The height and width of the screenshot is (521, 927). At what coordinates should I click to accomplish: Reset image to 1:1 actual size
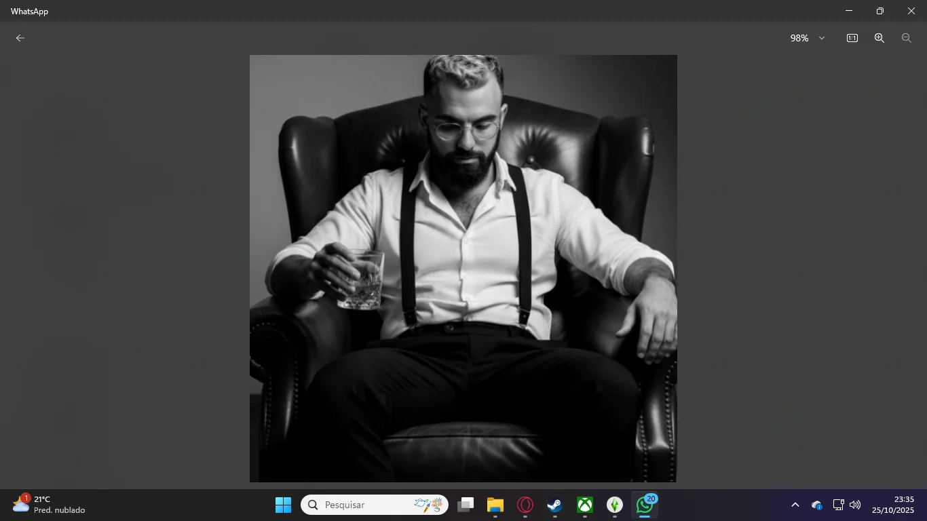852,38
